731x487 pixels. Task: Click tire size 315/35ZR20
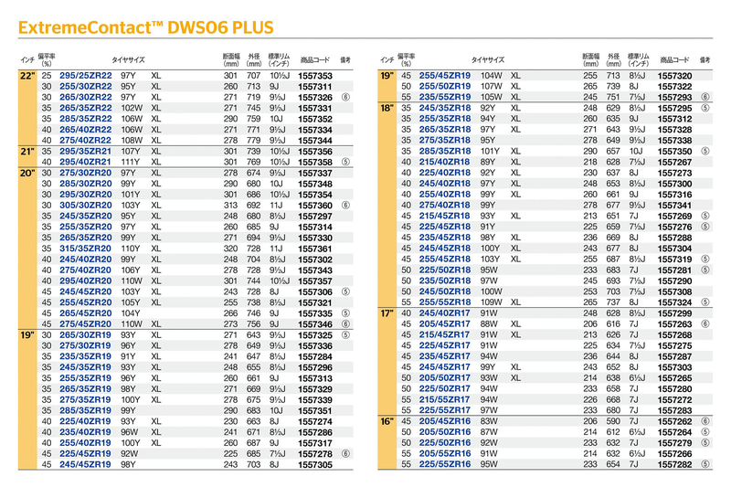coord(86,249)
